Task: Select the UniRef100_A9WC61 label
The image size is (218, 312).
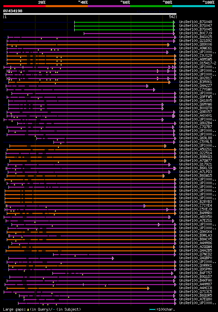Action: click(196, 48)
